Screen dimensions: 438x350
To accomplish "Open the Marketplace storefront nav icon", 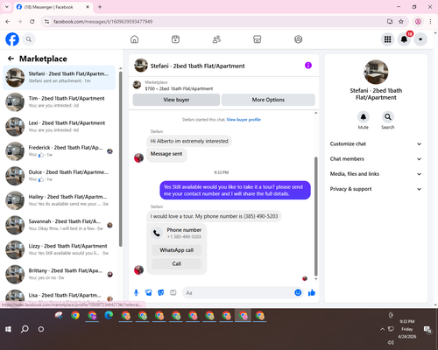I will tap(258, 39).
